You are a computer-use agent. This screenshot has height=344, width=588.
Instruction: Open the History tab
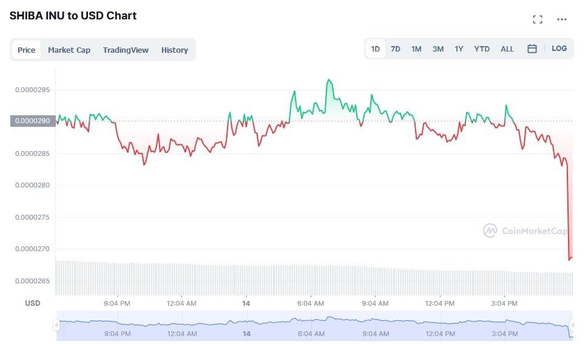174,50
